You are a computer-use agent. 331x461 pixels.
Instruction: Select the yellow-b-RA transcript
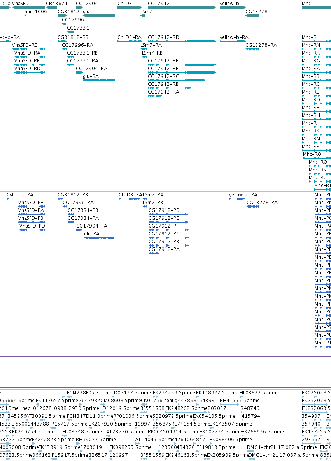point(233,41)
